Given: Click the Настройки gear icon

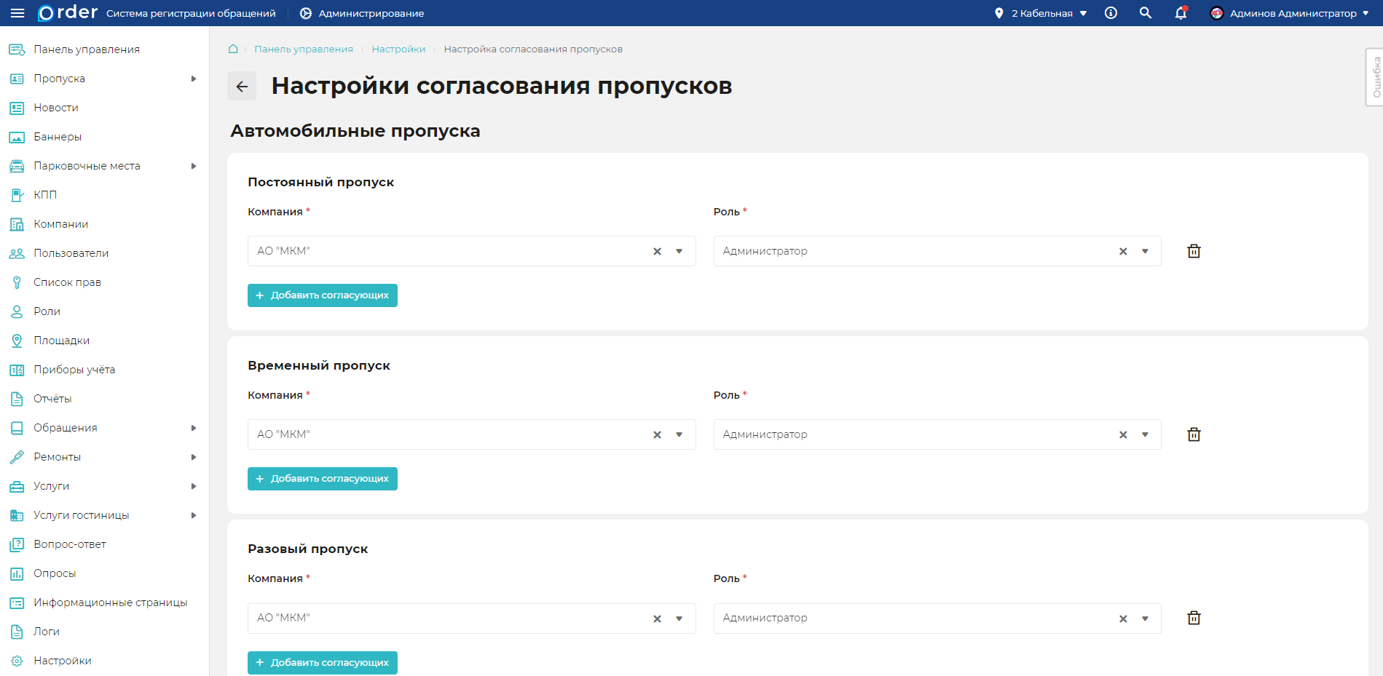Looking at the screenshot, I should [x=16, y=660].
